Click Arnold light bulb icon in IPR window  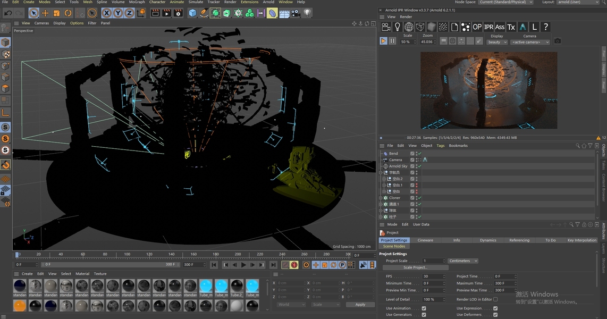[x=397, y=27]
